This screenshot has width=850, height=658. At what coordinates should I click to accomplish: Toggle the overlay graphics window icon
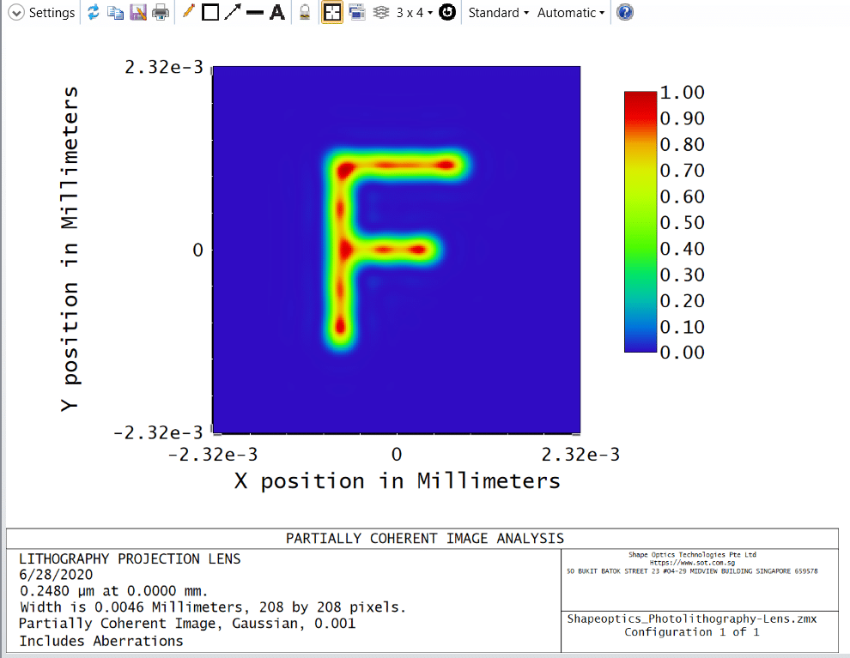[x=356, y=12]
